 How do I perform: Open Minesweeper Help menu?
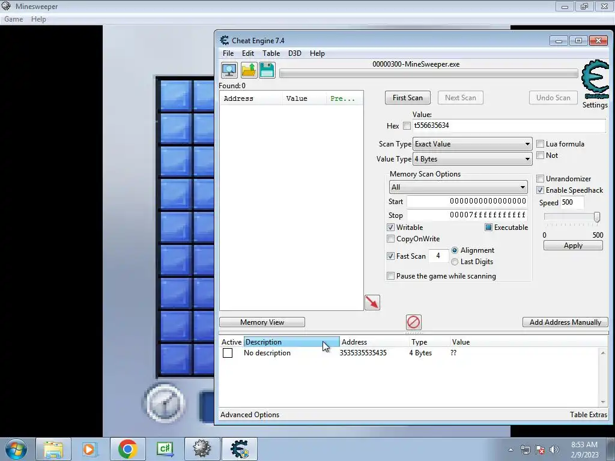point(38,19)
